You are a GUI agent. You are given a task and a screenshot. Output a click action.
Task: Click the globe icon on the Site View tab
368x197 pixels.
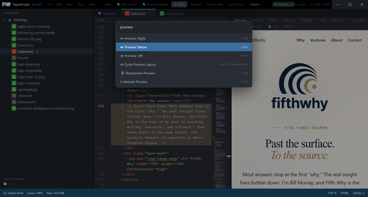[100, 13]
